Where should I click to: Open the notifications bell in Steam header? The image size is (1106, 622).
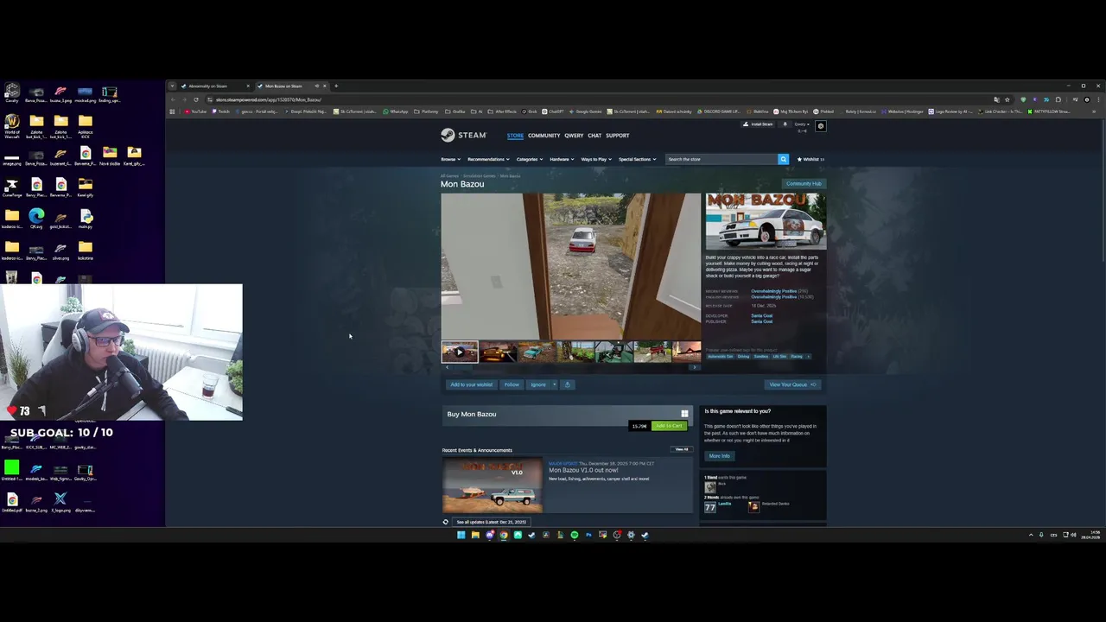785,124
